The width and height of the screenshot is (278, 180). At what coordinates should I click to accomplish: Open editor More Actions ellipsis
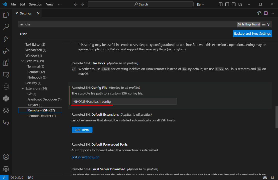coord(272,13)
